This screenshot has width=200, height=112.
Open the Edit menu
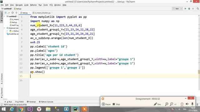click(x=7, y=5)
